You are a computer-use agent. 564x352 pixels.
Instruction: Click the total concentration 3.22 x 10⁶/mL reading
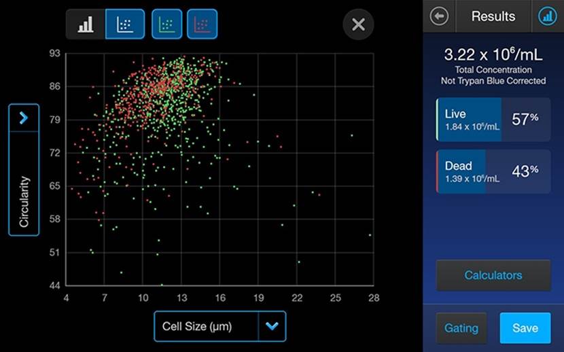493,55
